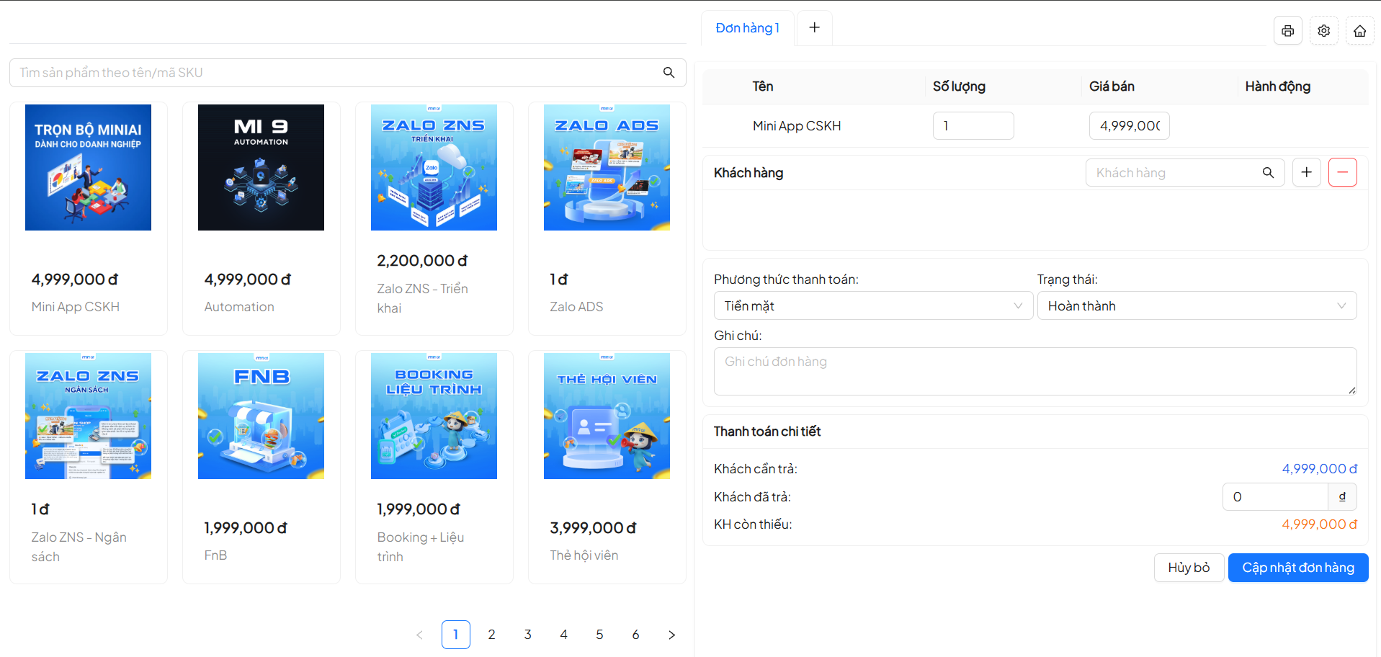Expand the order status dropdown
The width and height of the screenshot is (1381, 657).
pos(1196,306)
